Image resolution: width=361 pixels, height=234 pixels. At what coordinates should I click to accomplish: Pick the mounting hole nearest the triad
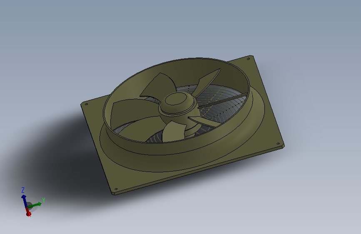pos(116,189)
